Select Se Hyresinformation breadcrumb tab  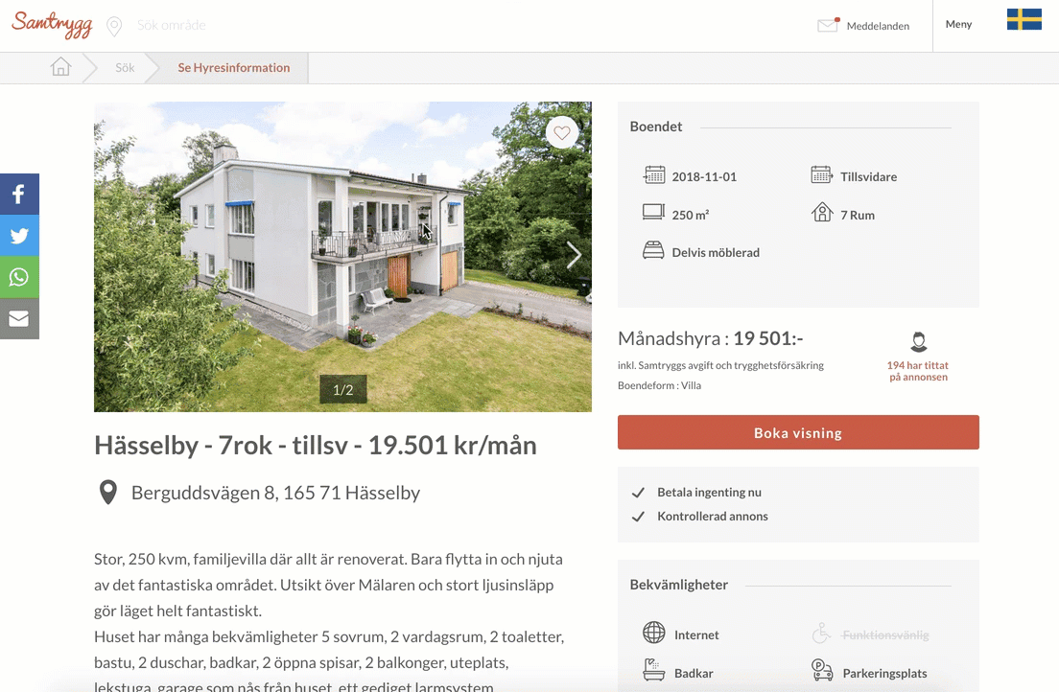point(234,67)
